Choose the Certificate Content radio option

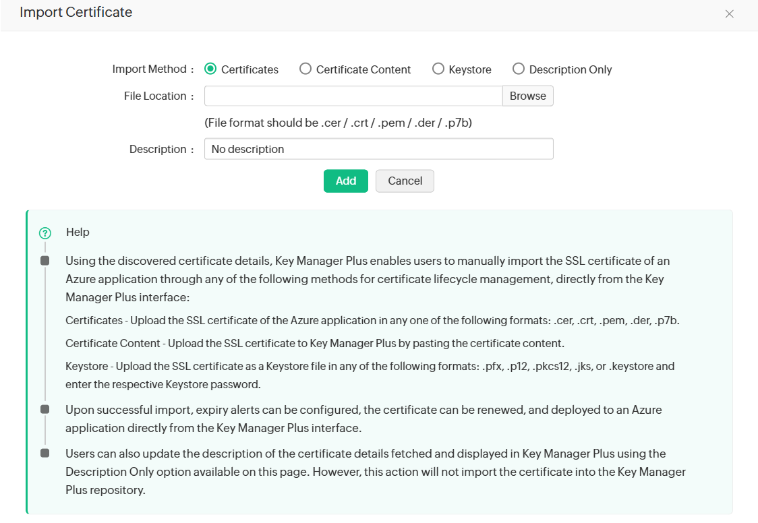point(305,69)
